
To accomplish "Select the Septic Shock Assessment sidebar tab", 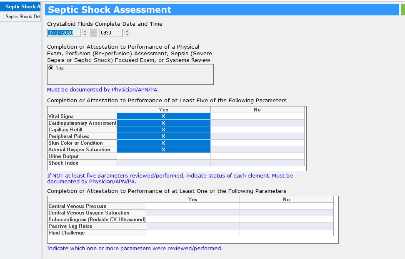I will [x=20, y=7].
